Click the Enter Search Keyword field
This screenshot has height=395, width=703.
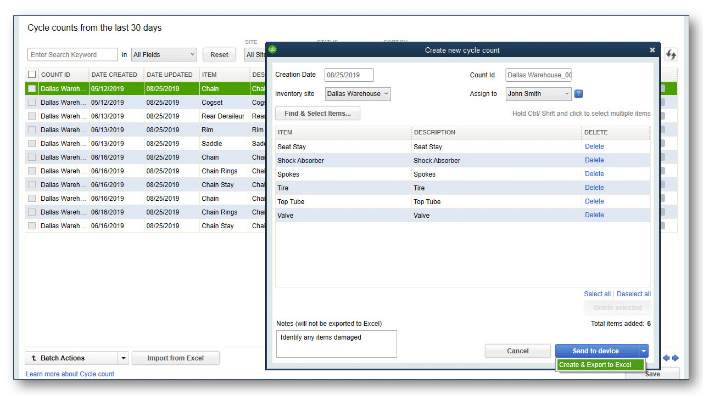point(72,54)
